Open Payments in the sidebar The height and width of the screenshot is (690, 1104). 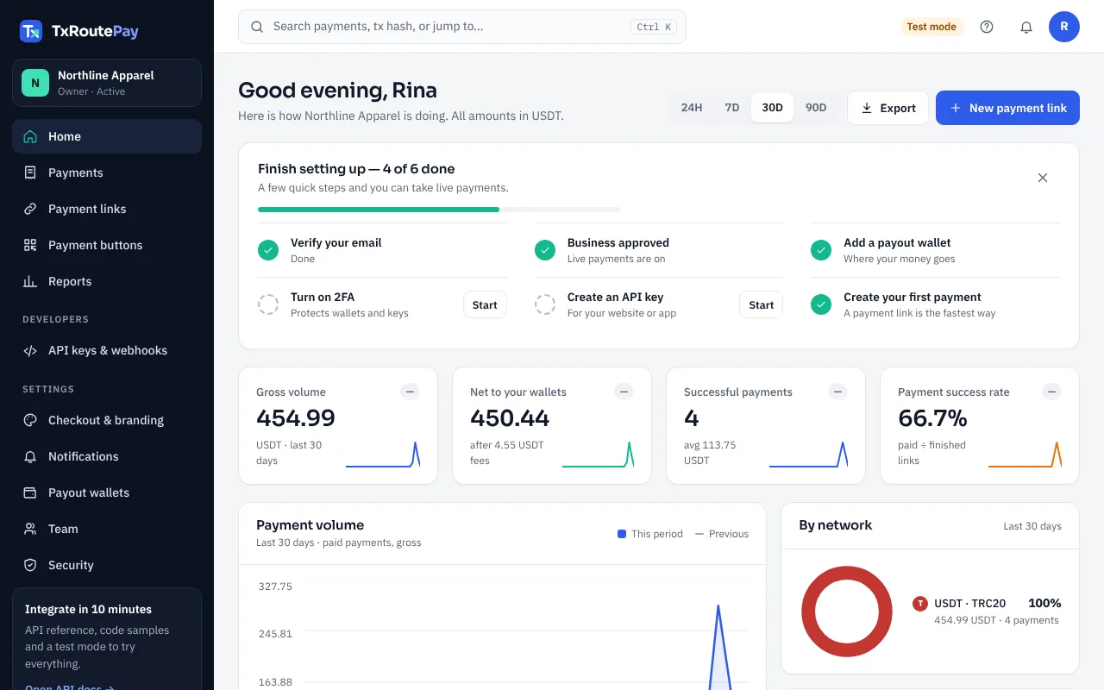pos(107,172)
